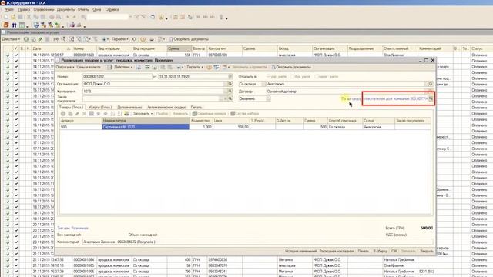Click the OK button in document
Image resolution: width=493 pixels, height=277 pixels.
pyautogui.click(x=394, y=252)
